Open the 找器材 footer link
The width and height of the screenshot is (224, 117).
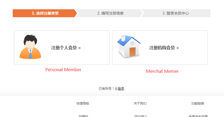pyautogui.click(x=83, y=116)
